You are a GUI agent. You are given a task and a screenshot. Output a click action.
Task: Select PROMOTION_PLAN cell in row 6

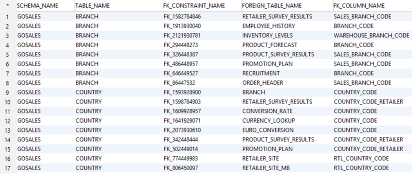[287, 64]
